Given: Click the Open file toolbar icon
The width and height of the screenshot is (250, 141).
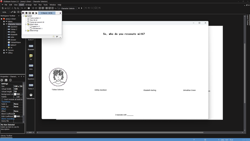Looking at the screenshot, I should 5,8.
